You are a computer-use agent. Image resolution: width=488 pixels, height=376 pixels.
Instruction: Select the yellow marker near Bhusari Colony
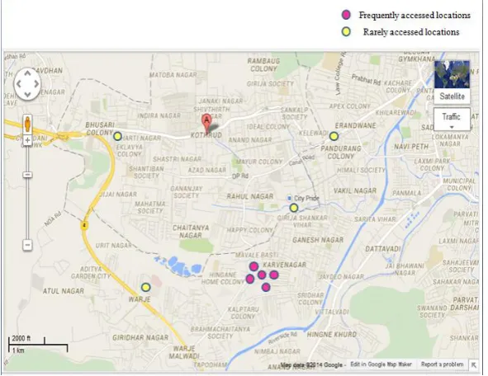[x=117, y=136]
